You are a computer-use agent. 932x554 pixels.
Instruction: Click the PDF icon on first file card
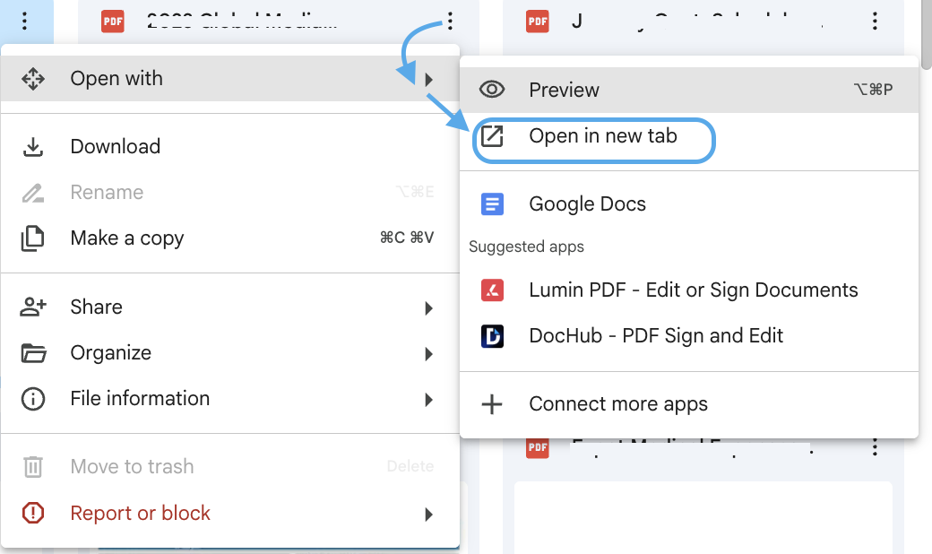click(x=113, y=22)
